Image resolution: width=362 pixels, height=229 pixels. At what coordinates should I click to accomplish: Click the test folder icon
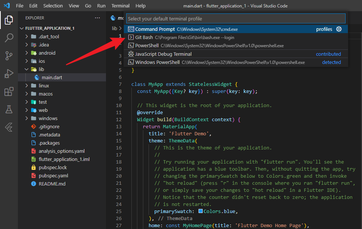tap(34, 102)
